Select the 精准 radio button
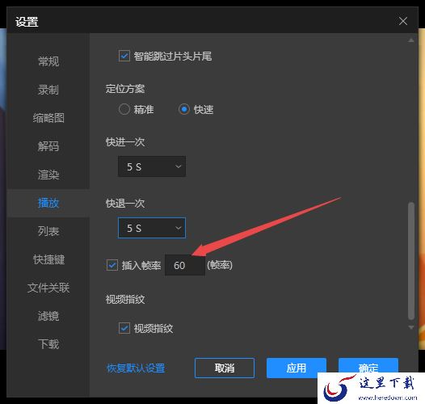425x404 pixels. pyautogui.click(x=124, y=109)
